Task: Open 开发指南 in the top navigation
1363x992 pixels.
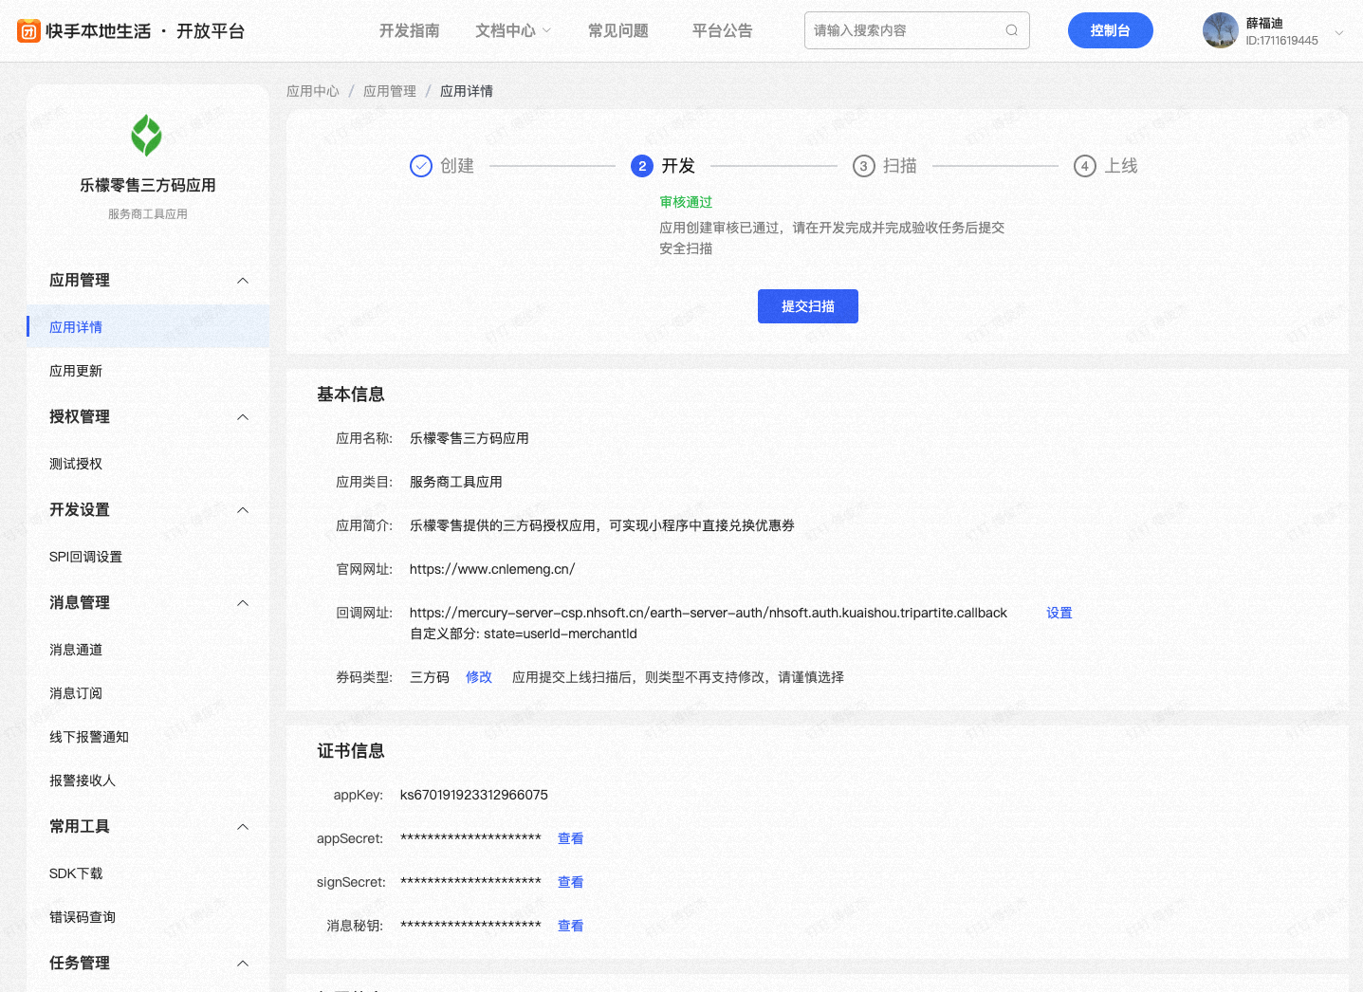Action: point(410,30)
